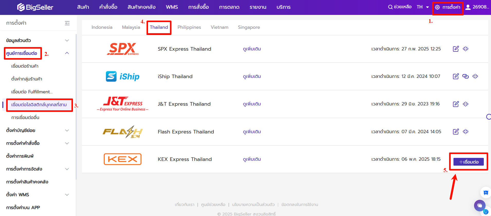The height and width of the screenshot is (216, 491).
Task: Open the รายงาน top menu
Action: pyautogui.click(x=258, y=7)
